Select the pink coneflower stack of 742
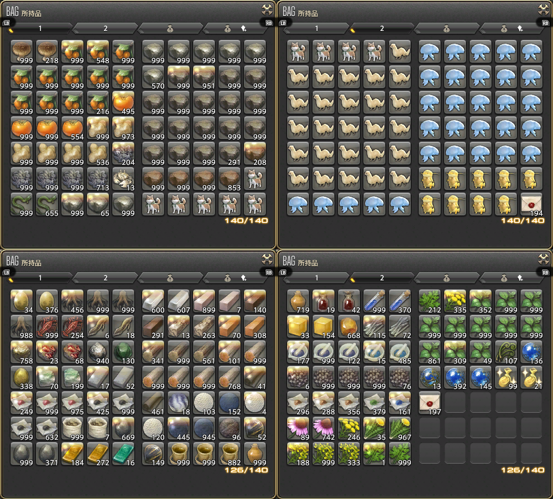Image resolution: width=553 pixels, height=499 pixels. [324, 428]
